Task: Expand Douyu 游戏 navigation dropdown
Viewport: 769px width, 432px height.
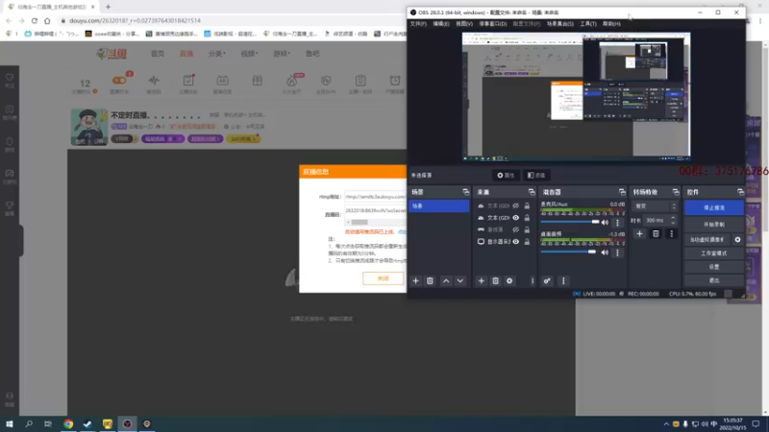Action: pos(282,54)
